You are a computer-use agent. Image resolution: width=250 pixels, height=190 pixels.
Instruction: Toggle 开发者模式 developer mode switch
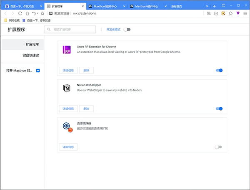pyautogui.click(x=127, y=30)
